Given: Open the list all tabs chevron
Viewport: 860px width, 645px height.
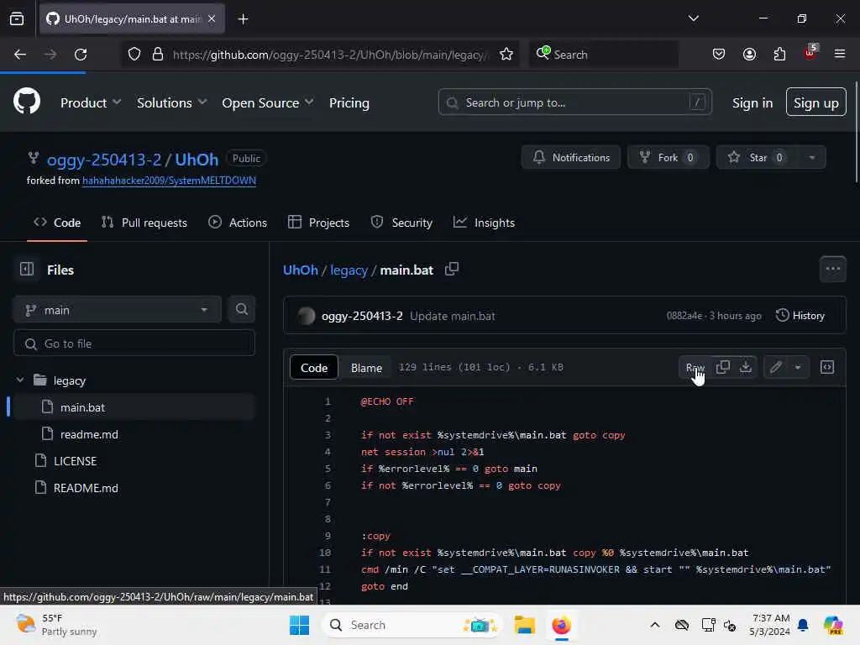Looking at the screenshot, I should click(x=693, y=18).
